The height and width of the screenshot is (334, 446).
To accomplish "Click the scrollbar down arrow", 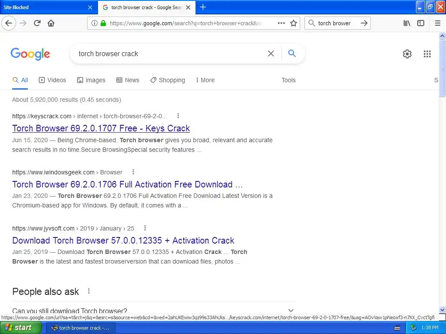I will click(442, 310).
